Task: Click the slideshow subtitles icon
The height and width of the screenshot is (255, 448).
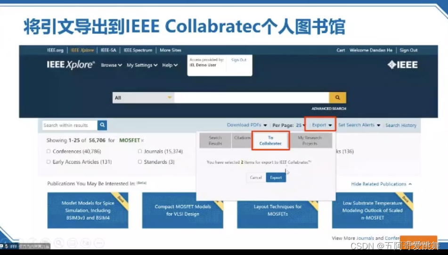Action: 72,243
